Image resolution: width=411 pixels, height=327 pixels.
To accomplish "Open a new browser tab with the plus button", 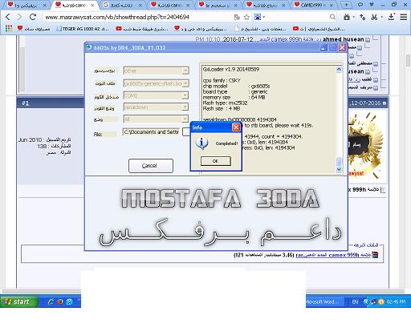I will 346,5.
